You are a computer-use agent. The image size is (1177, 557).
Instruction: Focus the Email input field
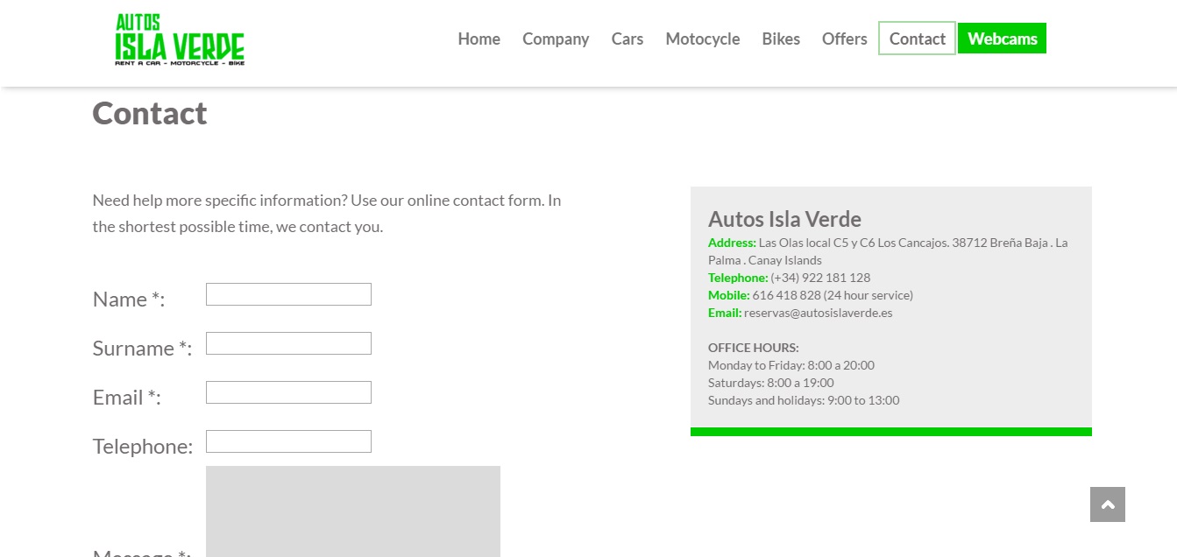[288, 392]
